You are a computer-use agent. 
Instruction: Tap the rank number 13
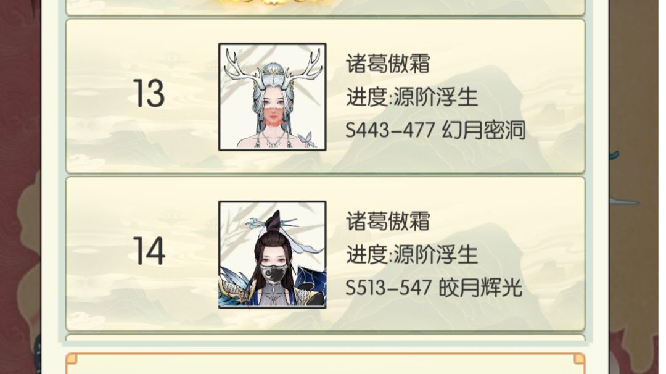tap(149, 93)
